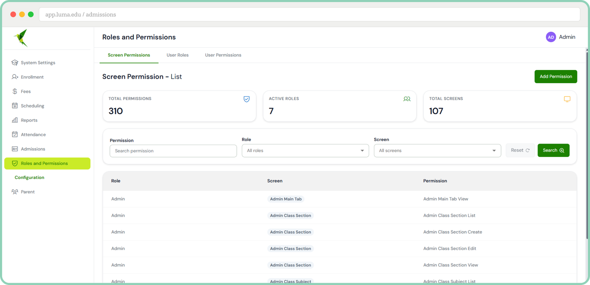
Task: Click Admin Class Section badge in List row
Action: click(291, 215)
